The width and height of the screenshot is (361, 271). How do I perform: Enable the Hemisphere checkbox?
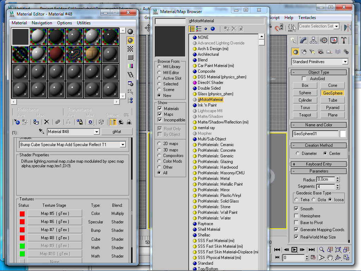pyautogui.click(x=296, y=216)
